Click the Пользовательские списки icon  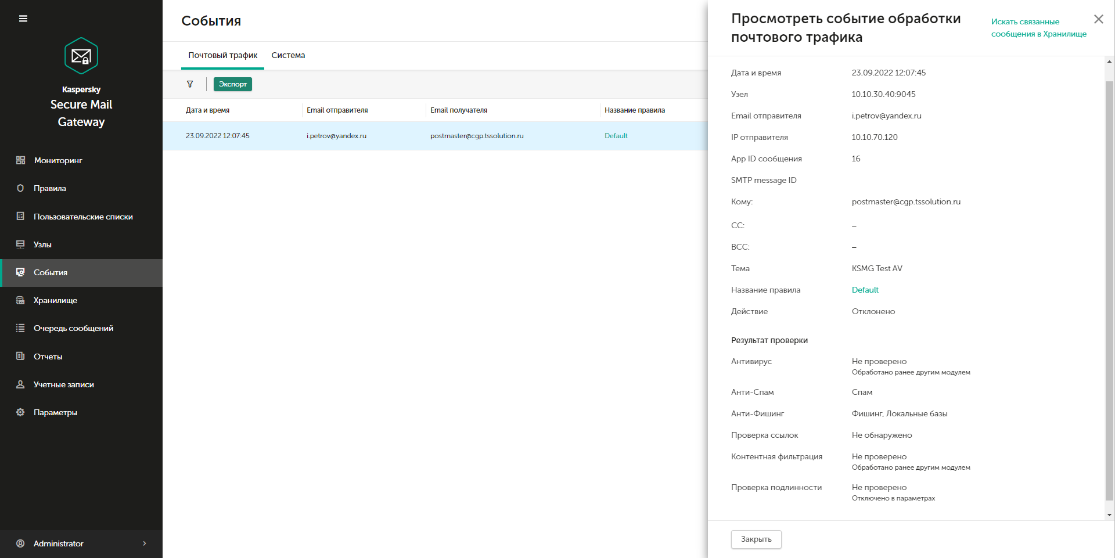coord(20,216)
